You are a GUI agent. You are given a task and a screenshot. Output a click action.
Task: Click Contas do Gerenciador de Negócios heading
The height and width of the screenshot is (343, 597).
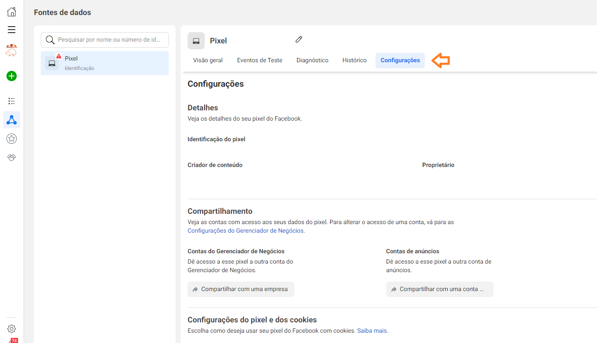point(236,251)
